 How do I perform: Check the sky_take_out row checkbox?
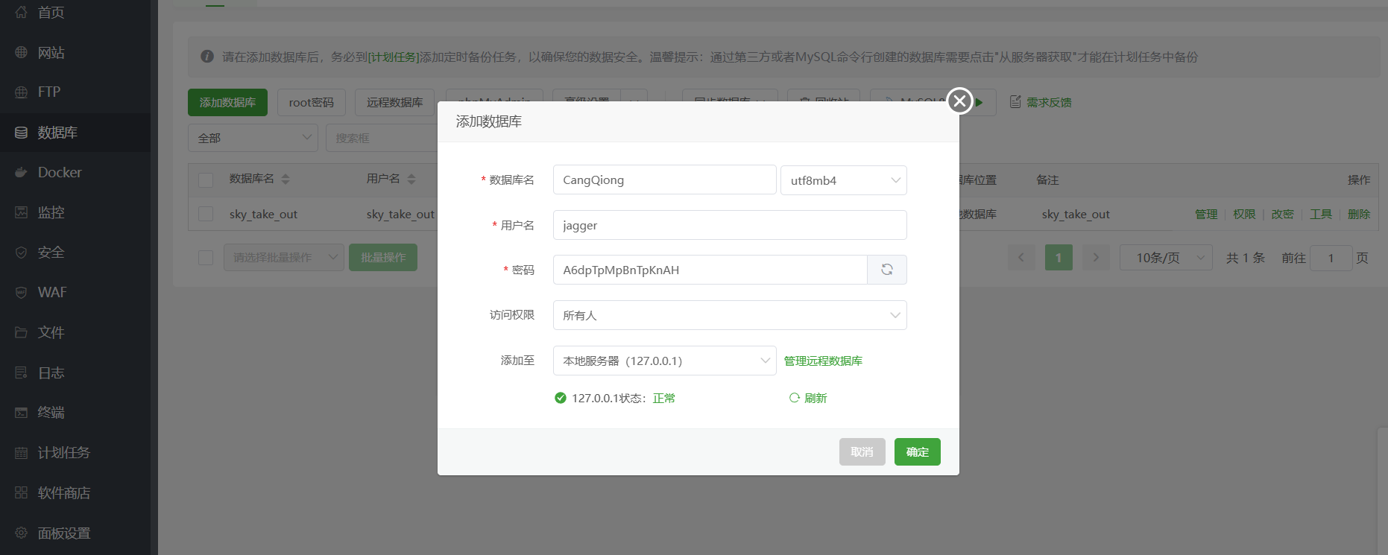click(x=206, y=214)
